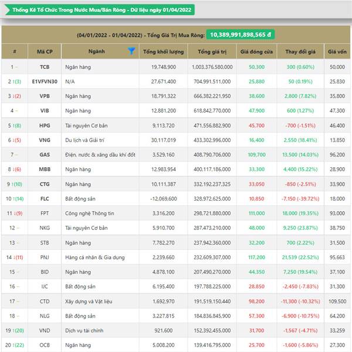Sort by Mã CP column header

(x=45, y=52)
